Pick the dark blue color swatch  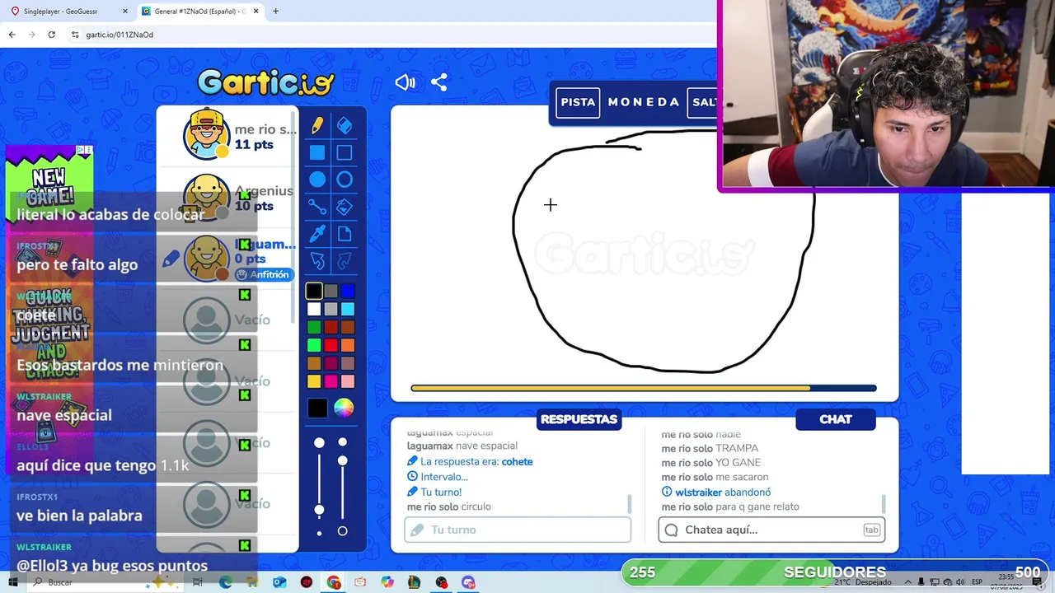point(348,291)
